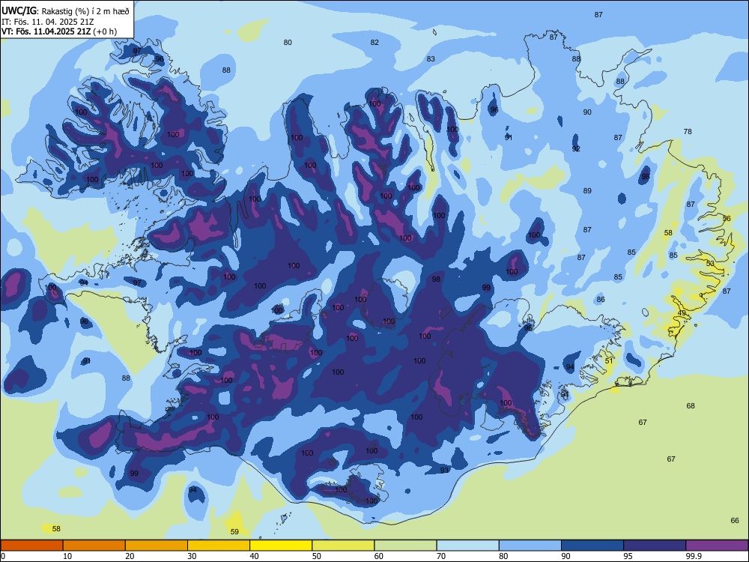Image resolution: width=749 pixels, height=562 pixels.
Task: Click the legend tick label '50'
Action: 317,556
